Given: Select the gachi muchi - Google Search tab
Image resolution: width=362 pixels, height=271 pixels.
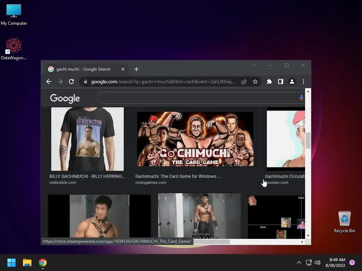Looking at the screenshot, I should coord(87,69).
